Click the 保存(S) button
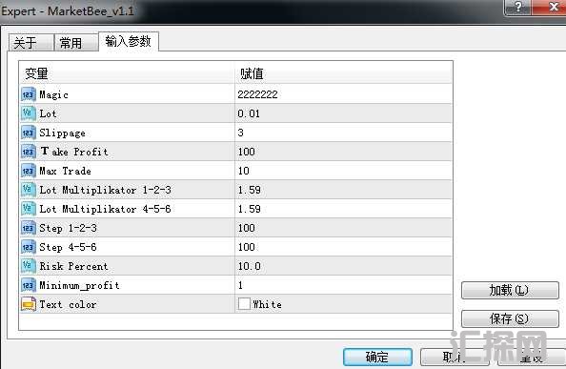Screen dimensions: 566x369 coord(510,318)
